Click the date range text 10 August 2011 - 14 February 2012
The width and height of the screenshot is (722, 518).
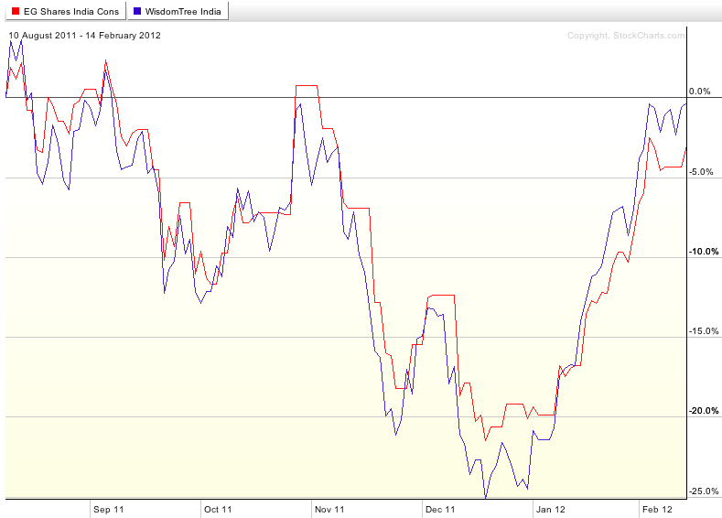pyautogui.click(x=85, y=36)
